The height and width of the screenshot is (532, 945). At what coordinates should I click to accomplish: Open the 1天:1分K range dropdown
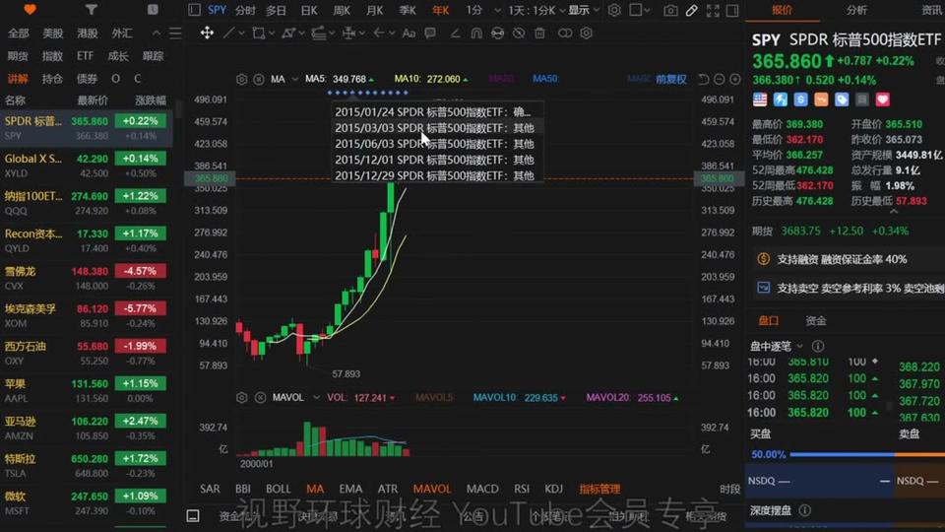tap(536, 10)
